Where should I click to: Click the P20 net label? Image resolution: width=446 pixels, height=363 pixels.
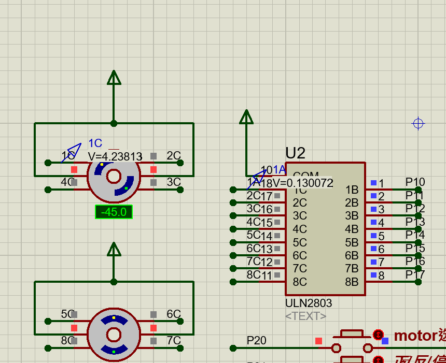(257, 340)
